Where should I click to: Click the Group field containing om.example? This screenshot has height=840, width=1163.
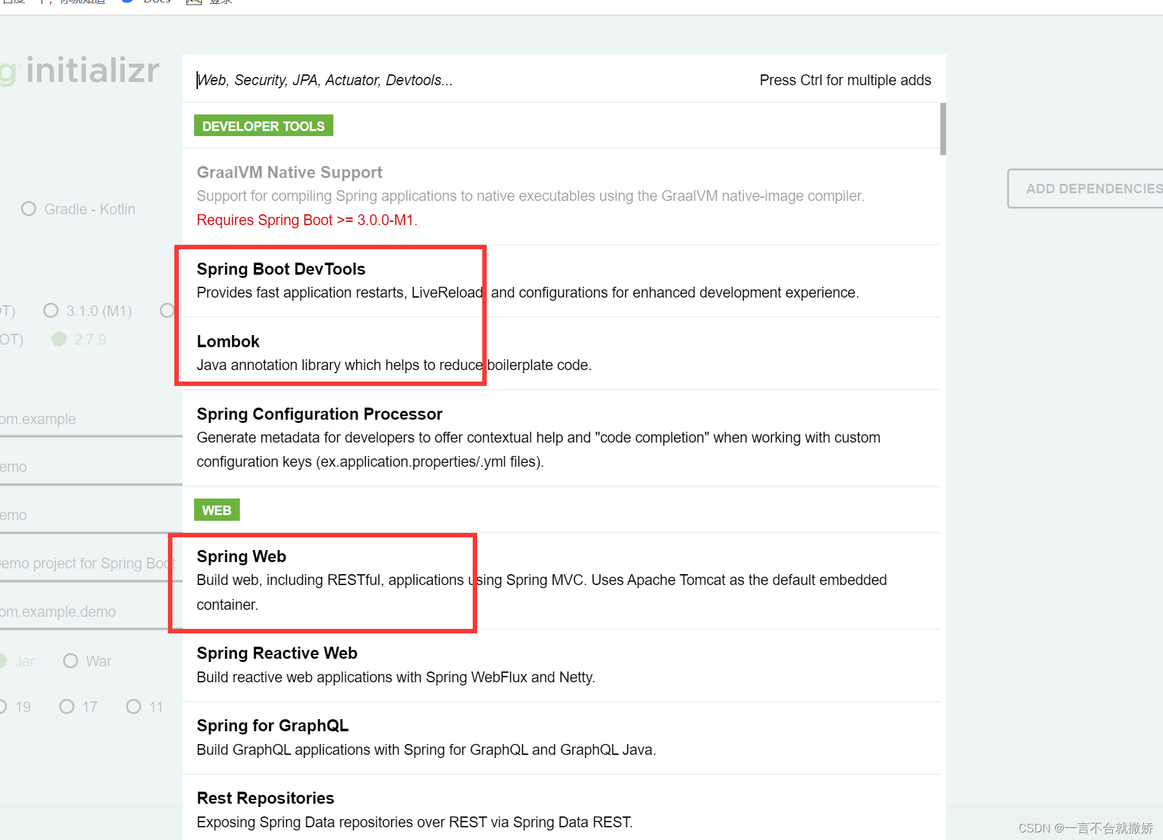point(91,420)
